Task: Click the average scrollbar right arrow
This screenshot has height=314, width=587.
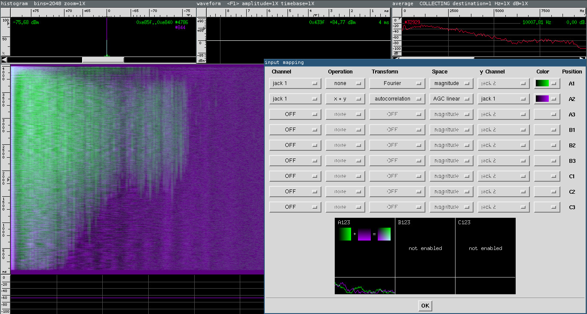Action: point(582,58)
